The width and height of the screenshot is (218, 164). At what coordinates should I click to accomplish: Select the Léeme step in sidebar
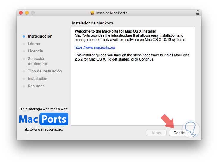tap(34, 44)
